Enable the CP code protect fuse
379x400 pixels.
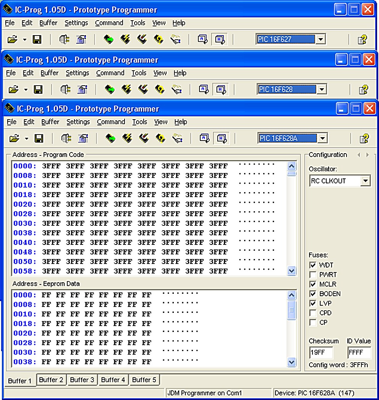click(x=313, y=322)
